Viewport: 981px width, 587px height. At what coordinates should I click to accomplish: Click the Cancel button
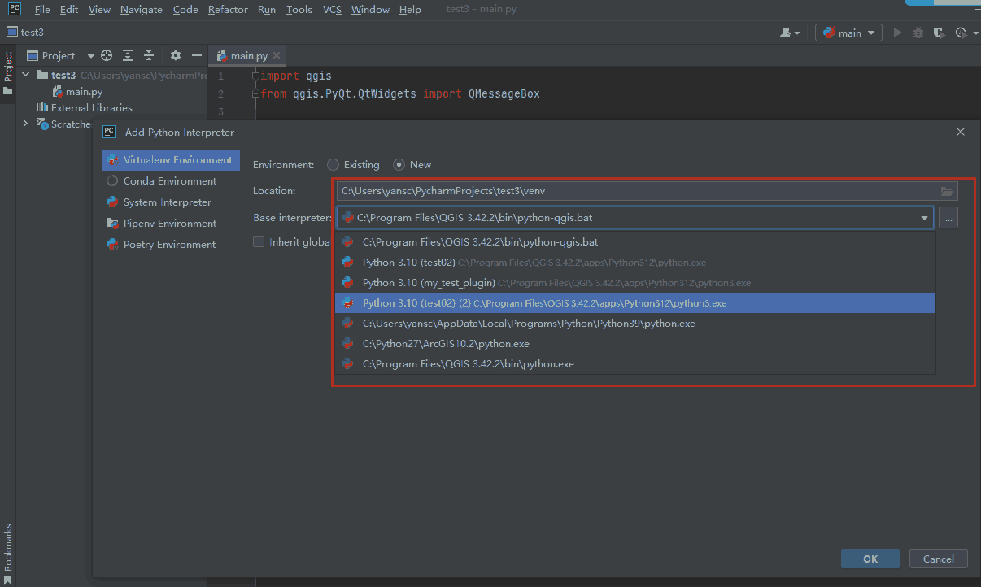click(x=938, y=559)
